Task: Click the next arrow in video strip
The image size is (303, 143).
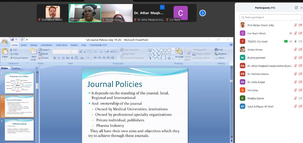Action: 203,13
